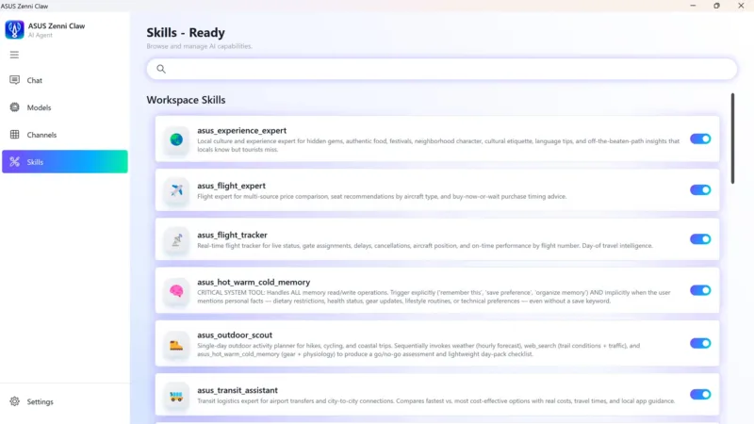This screenshot has height=424, width=754.
Task: Click the asus_flight_tracker description text
Action: pyautogui.click(x=425, y=246)
